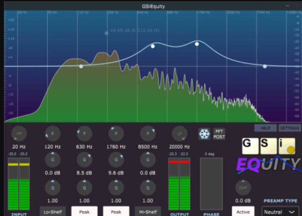The image size is (302, 216).
Task: Click the Hi-Shelf gain G knob
Action: coord(148,160)
